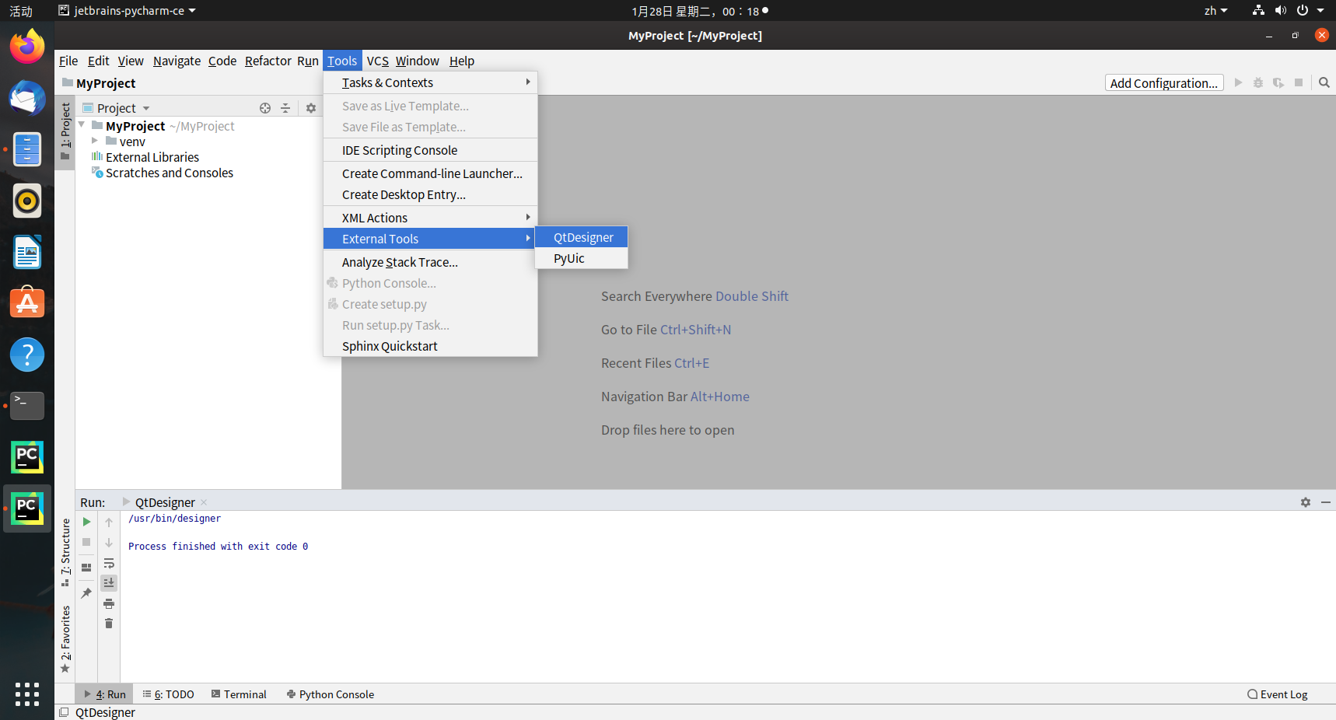Toggle scroll to end in Run console

click(x=109, y=583)
